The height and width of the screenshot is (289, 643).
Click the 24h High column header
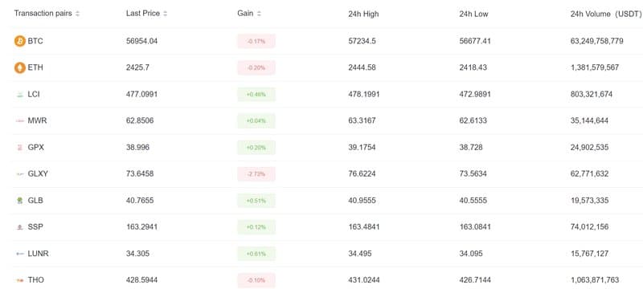pyautogui.click(x=363, y=14)
